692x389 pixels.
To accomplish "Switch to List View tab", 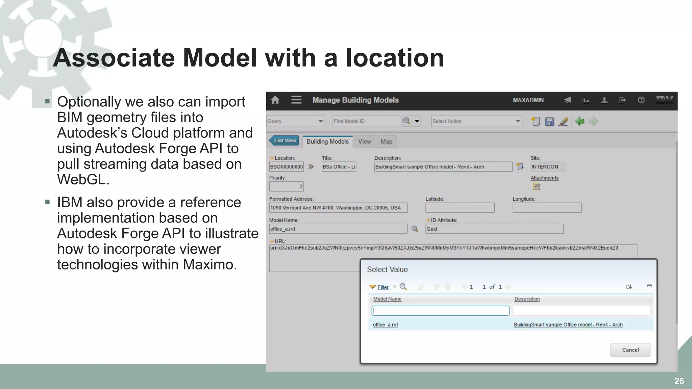I will click(285, 140).
